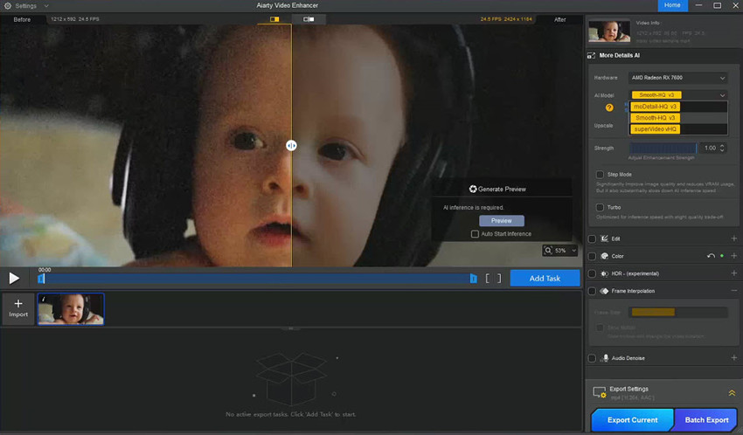Viewport: 743px width, 435px height.
Task: Click the HDR section icon
Action: (x=604, y=273)
